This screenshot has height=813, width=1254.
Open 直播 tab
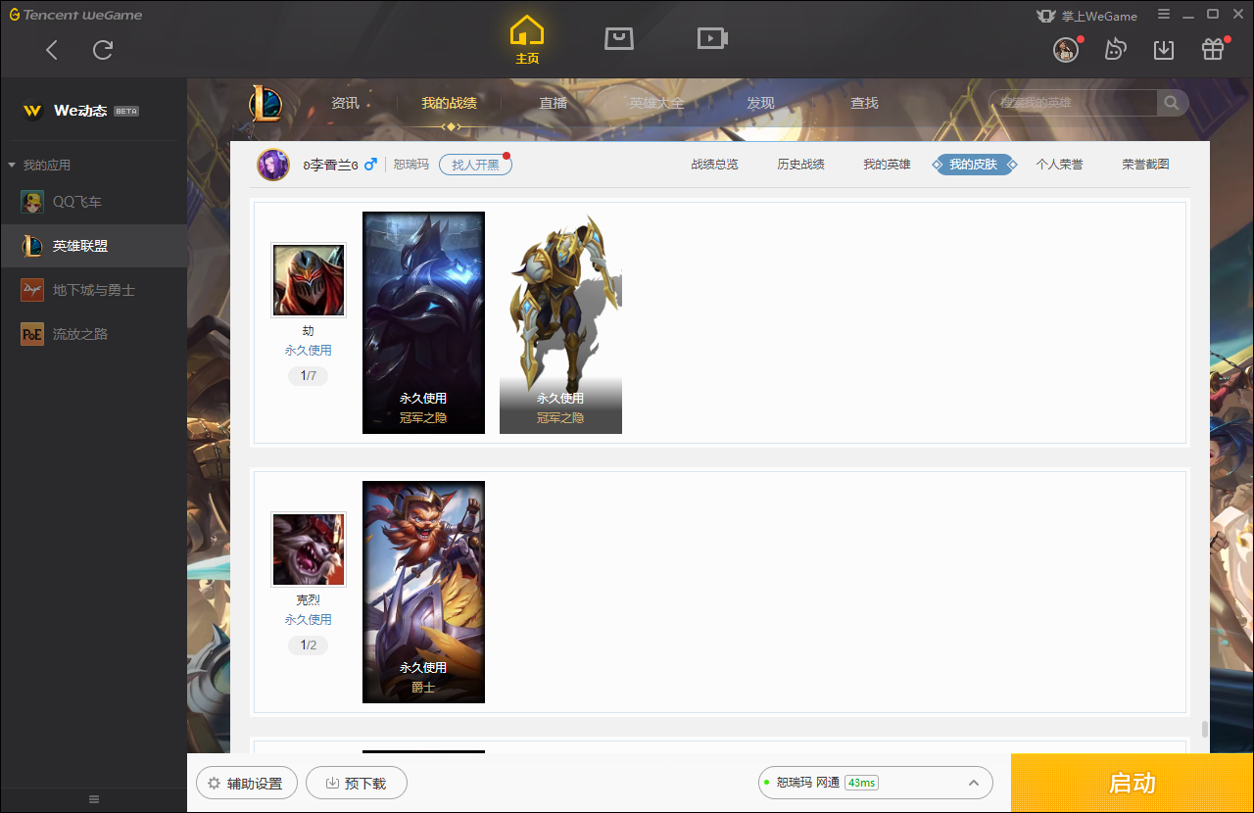(553, 103)
